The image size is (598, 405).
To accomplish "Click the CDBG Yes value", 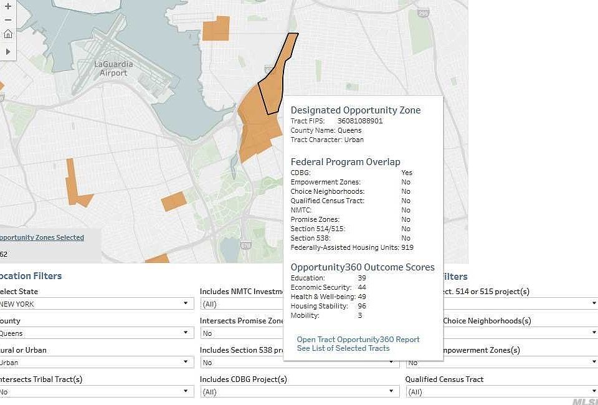I will point(407,173).
